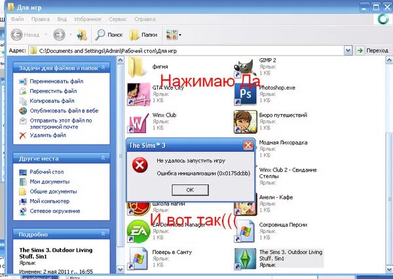This screenshot has width=393, height=279.
Task: Click the left task pane scroll-up arrow
Action: [x=121, y=60]
